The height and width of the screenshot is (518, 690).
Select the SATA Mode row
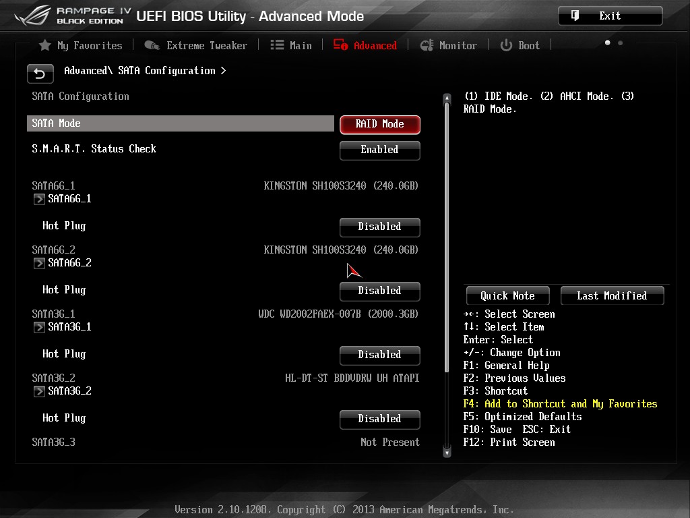pos(181,123)
